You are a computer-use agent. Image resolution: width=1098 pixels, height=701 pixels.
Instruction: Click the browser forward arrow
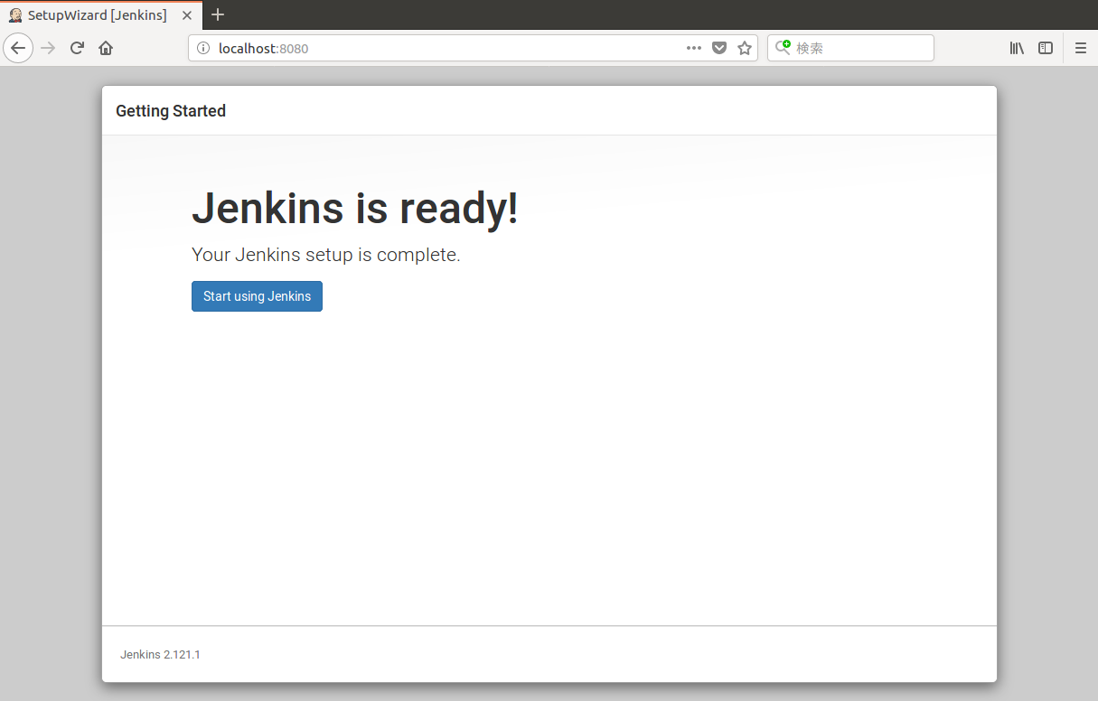[x=49, y=48]
